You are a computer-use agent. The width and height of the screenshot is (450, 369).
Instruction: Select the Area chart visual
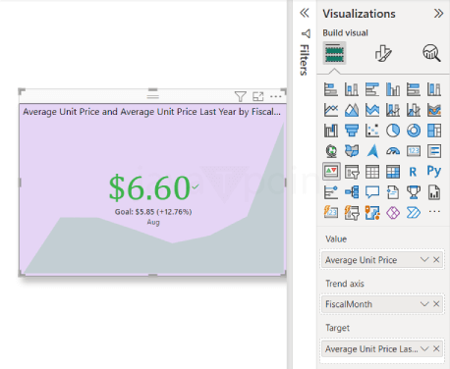(x=352, y=110)
